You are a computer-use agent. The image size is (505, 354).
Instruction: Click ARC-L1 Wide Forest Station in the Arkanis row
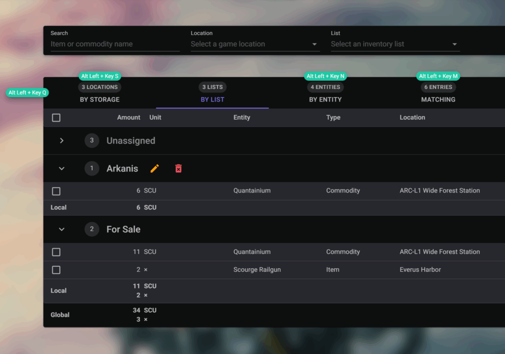(x=439, y=191)
